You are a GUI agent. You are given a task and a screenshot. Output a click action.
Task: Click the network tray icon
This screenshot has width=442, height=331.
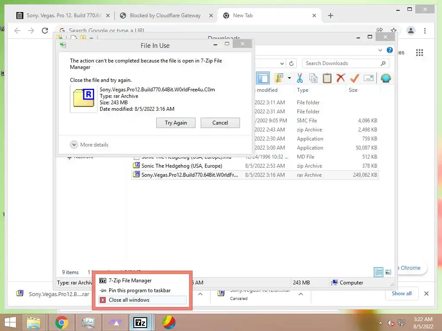pos(401,323)
